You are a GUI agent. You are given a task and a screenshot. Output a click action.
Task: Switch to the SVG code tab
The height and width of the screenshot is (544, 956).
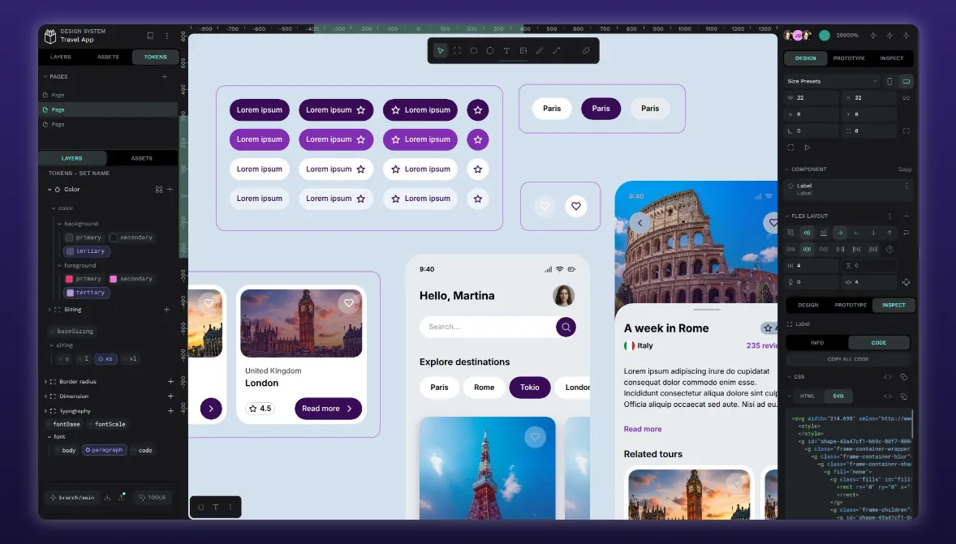click(838, 396)
